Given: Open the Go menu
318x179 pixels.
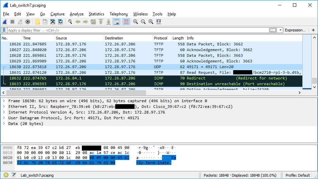Looking at the screenshot, I should click(43, 14).
